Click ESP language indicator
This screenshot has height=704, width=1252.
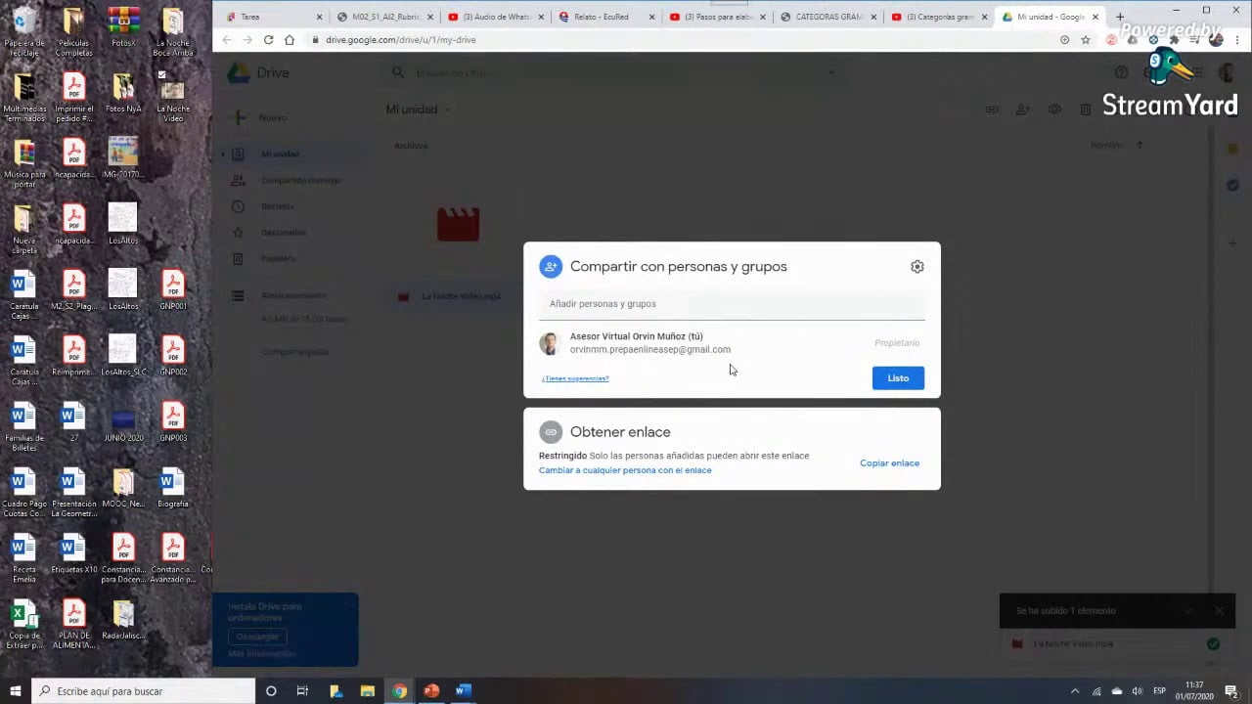[x=1160, y=691]
